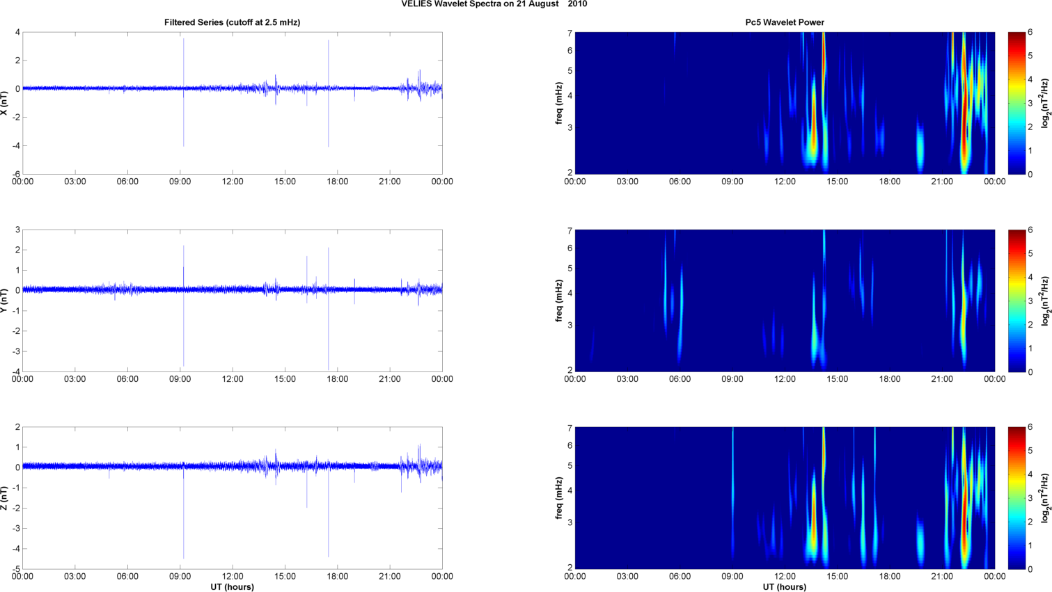
Task: Click 'log2(nT²/Hz)' label beside middle color bar
Action: pyautogui.click(x=1046, y=301)
